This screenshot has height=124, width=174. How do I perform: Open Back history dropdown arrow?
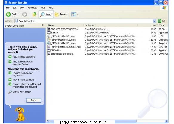(19, 14)
